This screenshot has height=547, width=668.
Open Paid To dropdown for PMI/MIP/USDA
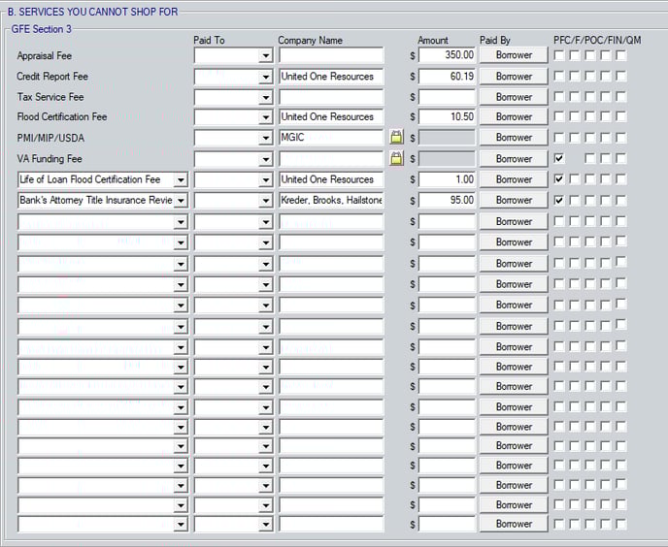[x=265, y=139]
